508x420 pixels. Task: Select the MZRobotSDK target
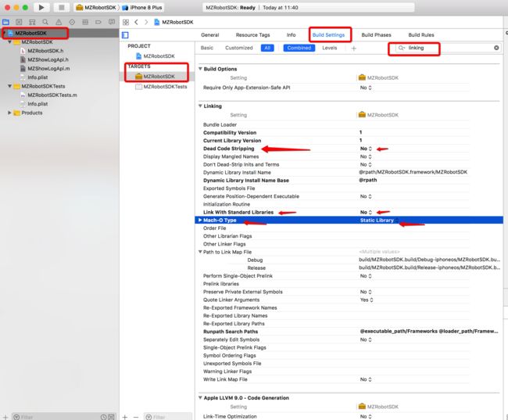(159, 77)
